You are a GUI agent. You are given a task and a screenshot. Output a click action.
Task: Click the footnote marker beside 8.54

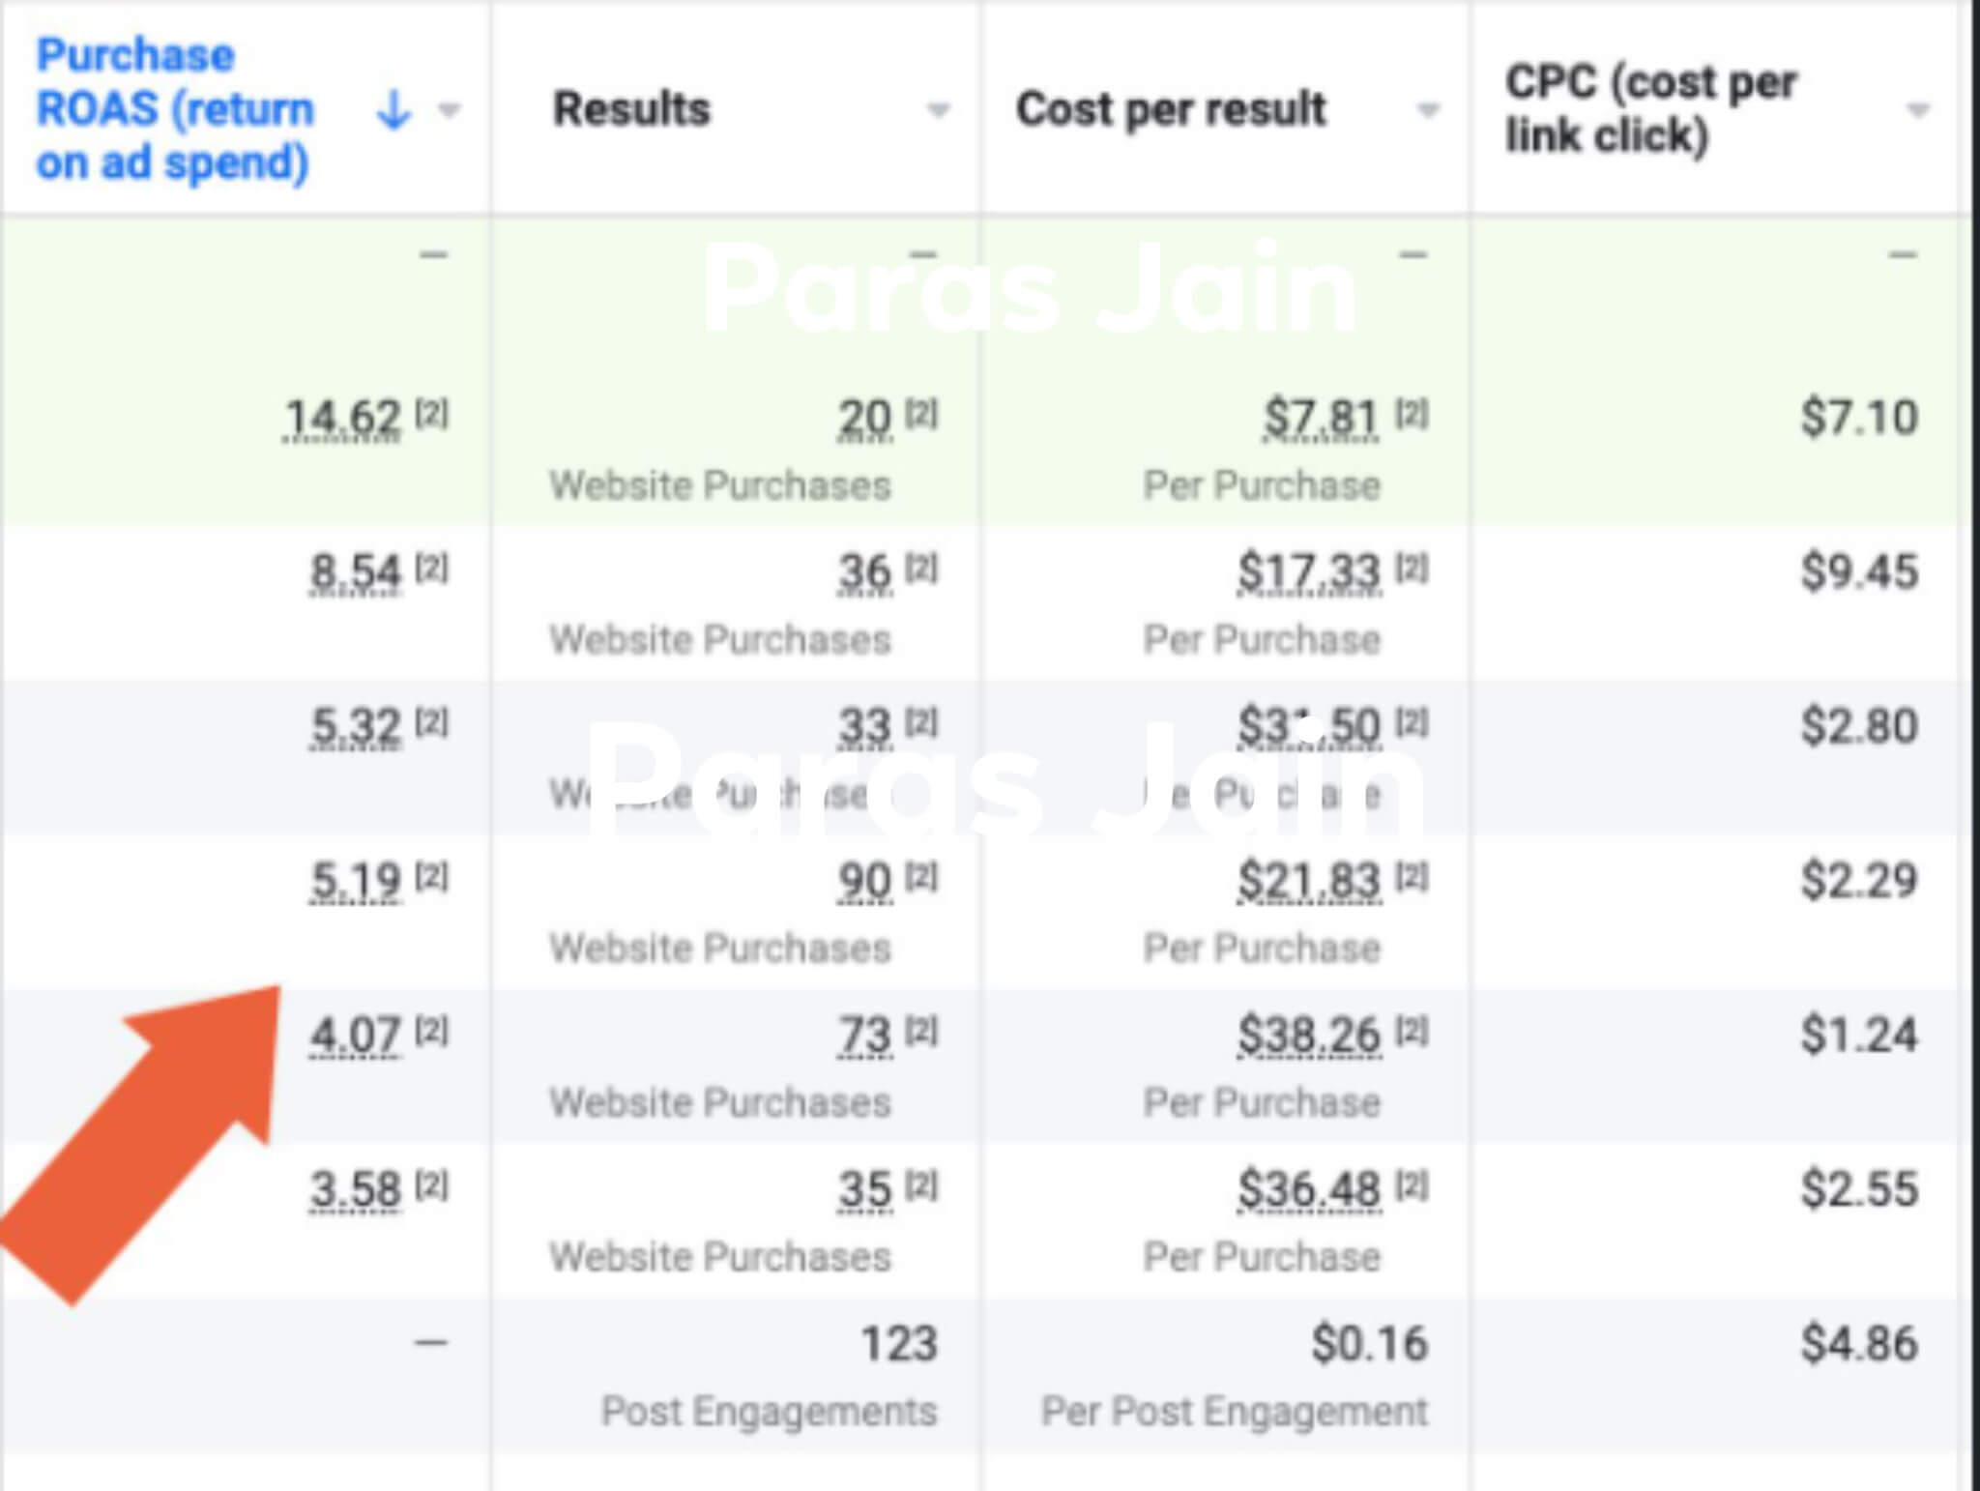432,568
